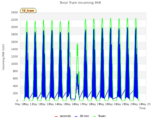The width and height of the screenshot is (161, 121).
Task: Click the Incoming PAR (mV) axis label
Action: click(x=3, y=57)
